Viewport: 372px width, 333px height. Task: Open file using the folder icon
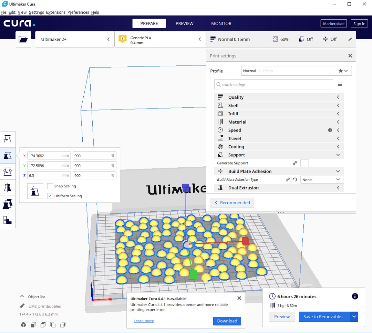[23, 39]
